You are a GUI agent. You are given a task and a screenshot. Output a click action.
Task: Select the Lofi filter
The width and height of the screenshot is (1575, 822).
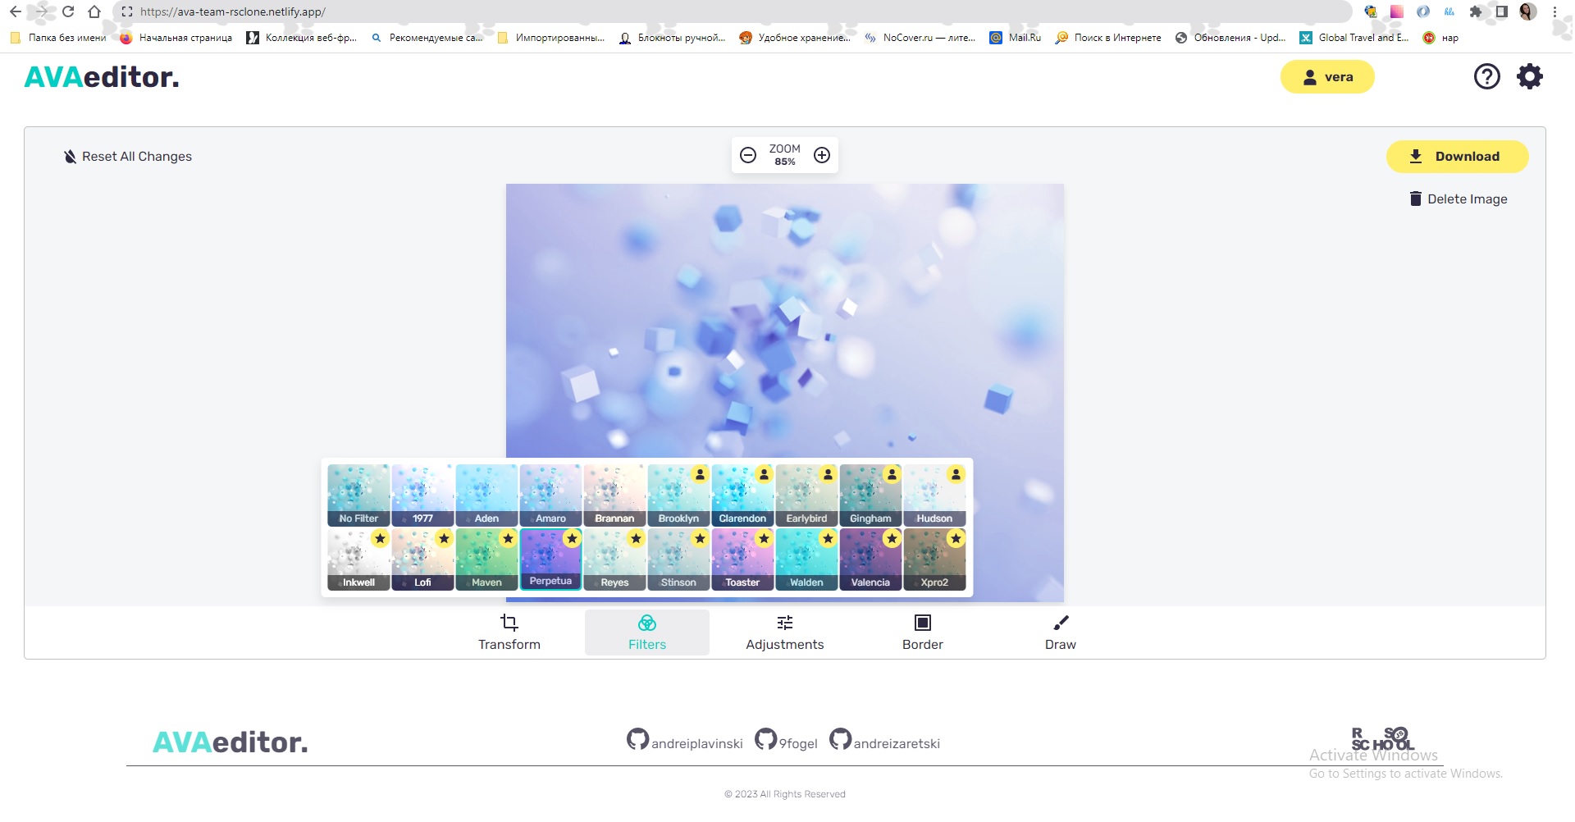tap(422, 559)
